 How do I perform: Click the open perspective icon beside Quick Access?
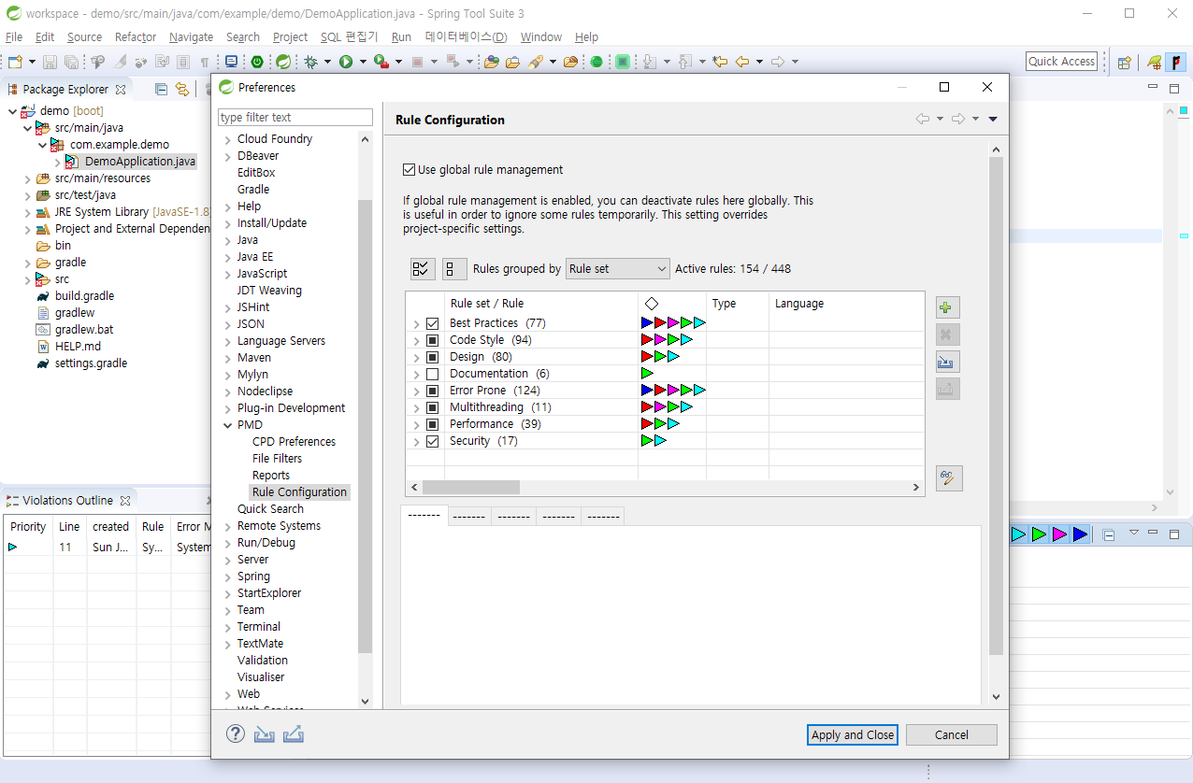coord(1125,62)
